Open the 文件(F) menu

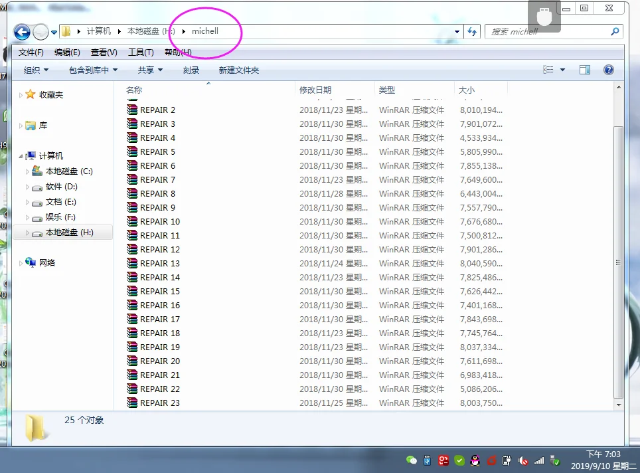click(31, 52)
